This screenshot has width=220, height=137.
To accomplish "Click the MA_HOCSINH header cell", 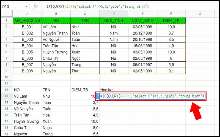I will coord(27,21).
